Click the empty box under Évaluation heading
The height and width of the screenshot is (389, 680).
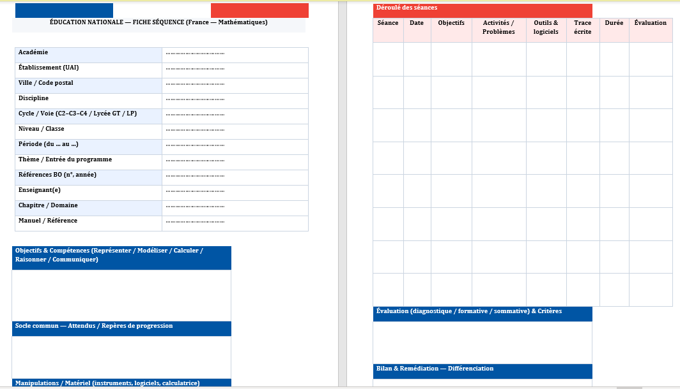click(482, 342)
